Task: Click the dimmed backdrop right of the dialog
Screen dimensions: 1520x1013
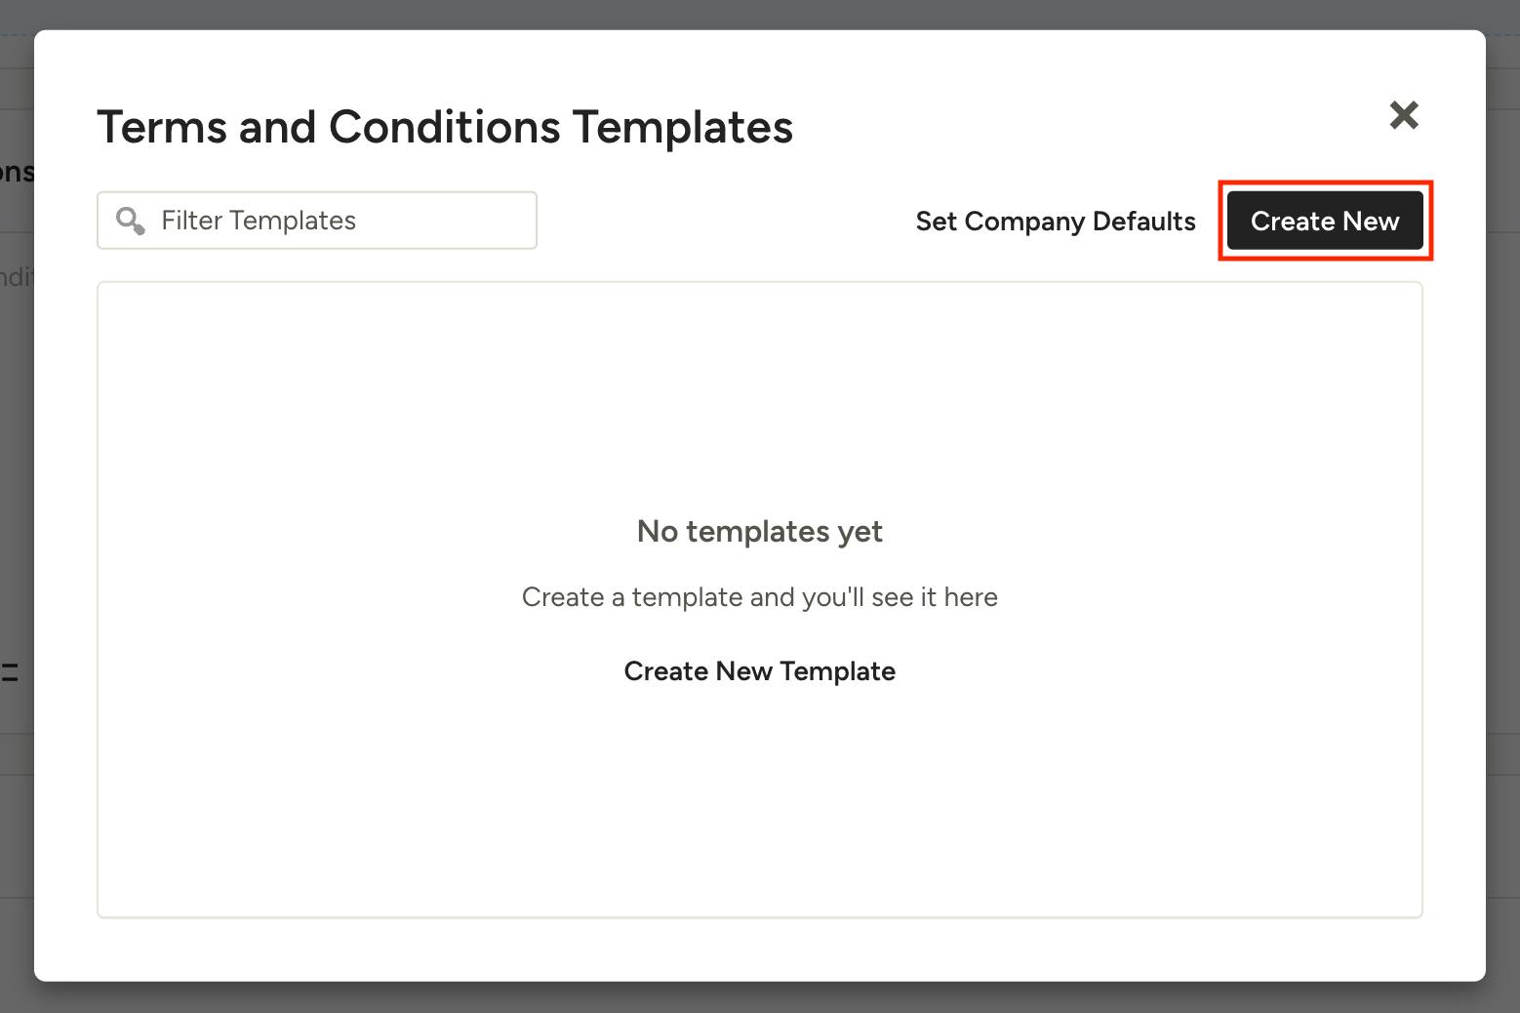Action: coord(1503,488)
